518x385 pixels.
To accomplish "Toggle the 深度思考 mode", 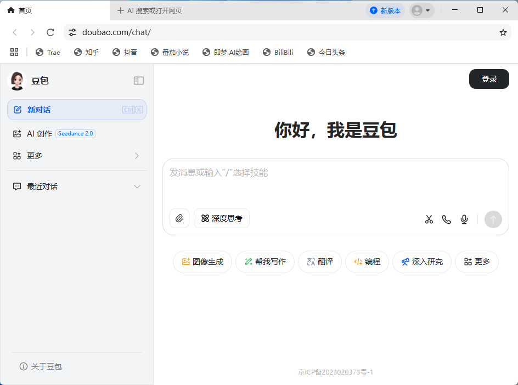I will point(222,218).
